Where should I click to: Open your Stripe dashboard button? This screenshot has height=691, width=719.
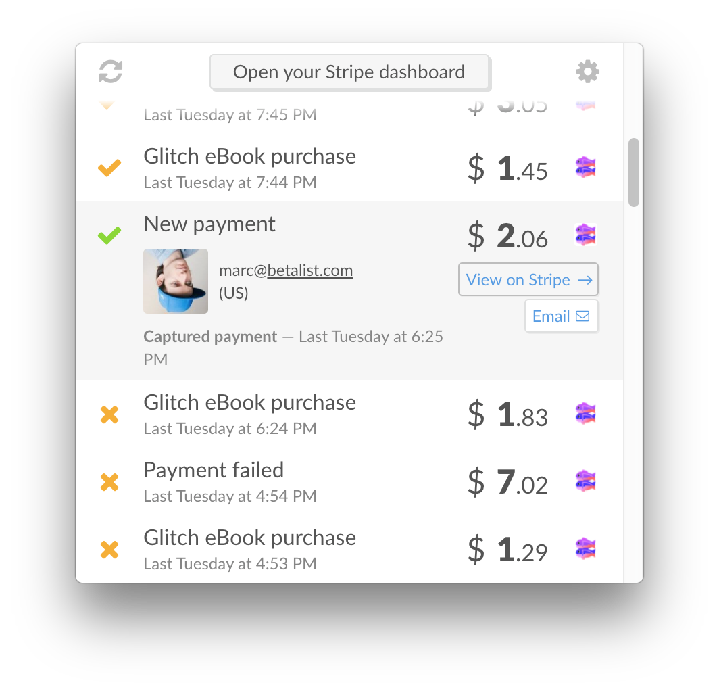349,72
